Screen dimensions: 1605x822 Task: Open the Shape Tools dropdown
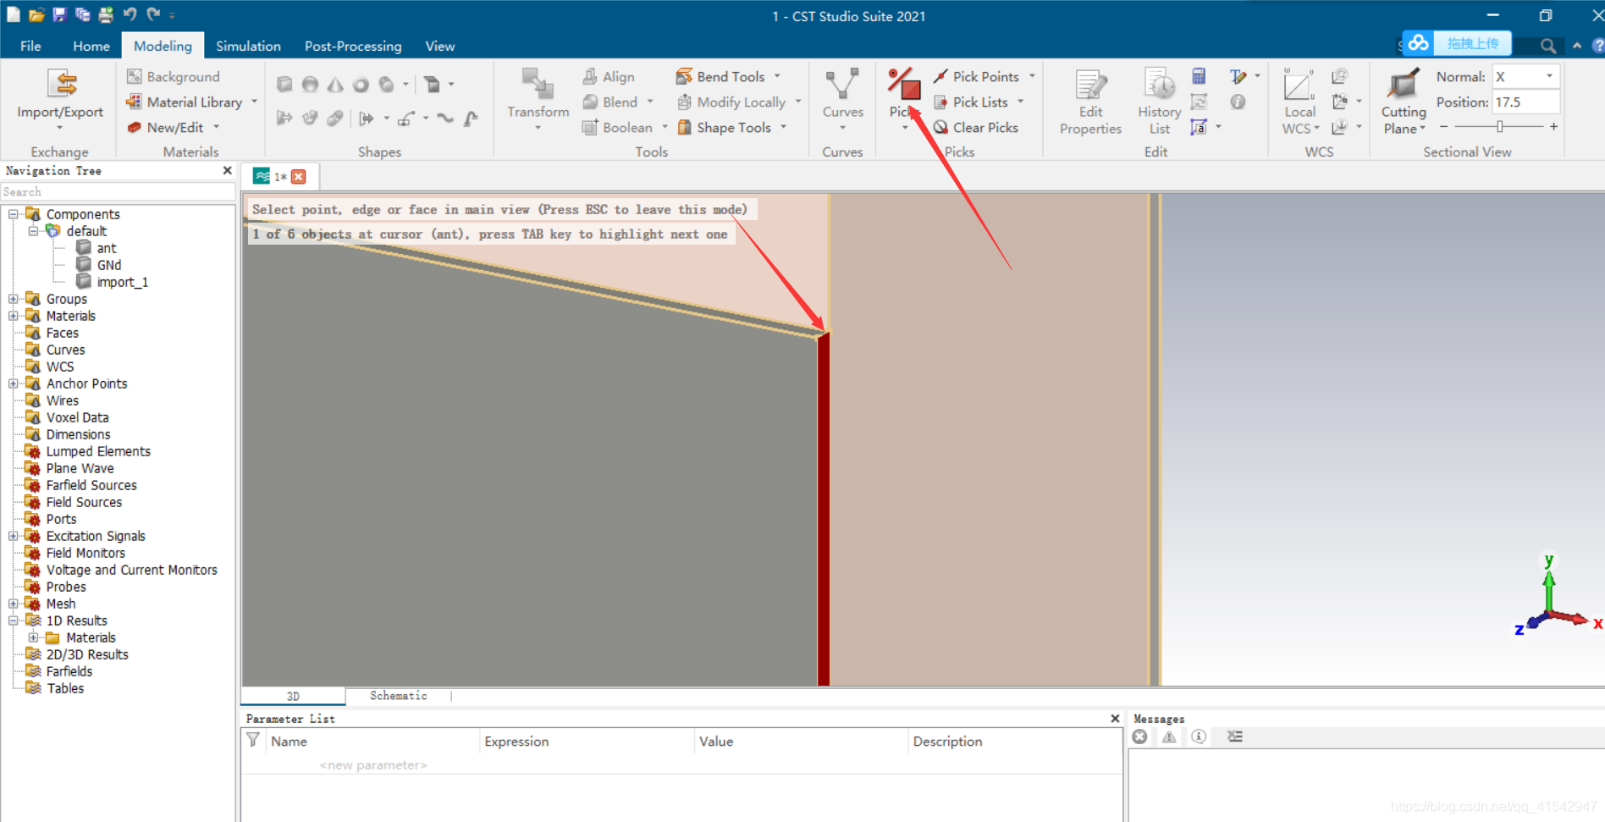pyautogui.click(x=784, y=127)
